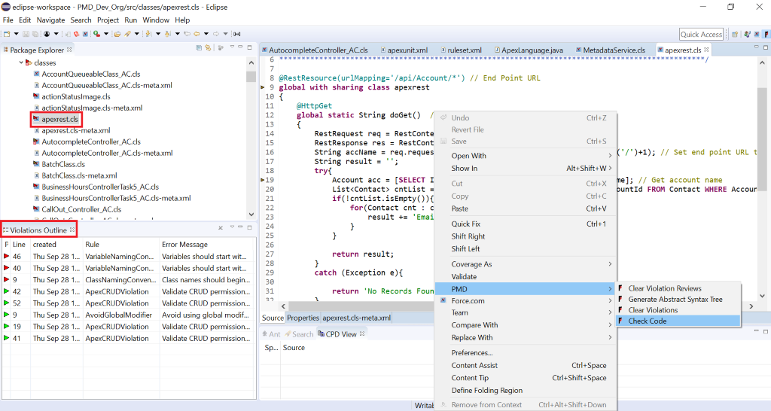Click Collapse All in Package Explorer
Image resolution: width=771 pixels, height=411 pixels.
(199, 47)
